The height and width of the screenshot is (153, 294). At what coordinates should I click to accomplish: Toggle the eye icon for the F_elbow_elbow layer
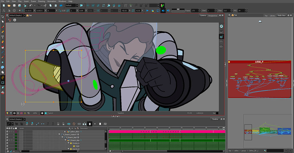tap(7, 132)
